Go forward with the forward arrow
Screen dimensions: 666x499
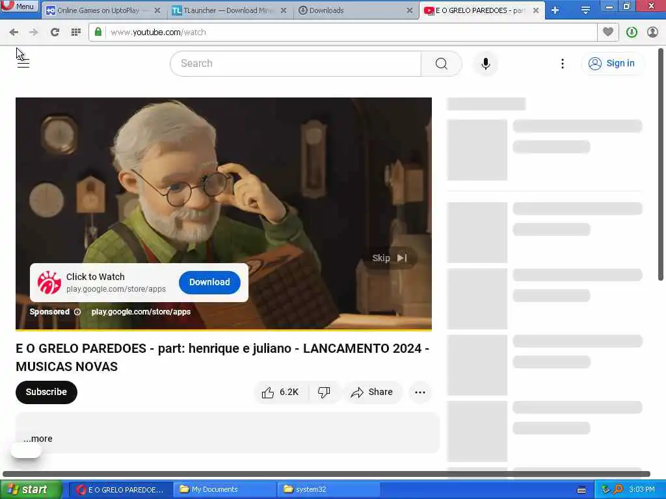pyautogui.click(x=34, y=32)
